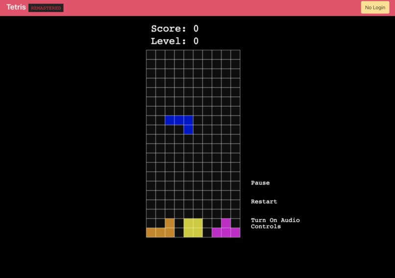Pause the game

[x=260, y=183]
